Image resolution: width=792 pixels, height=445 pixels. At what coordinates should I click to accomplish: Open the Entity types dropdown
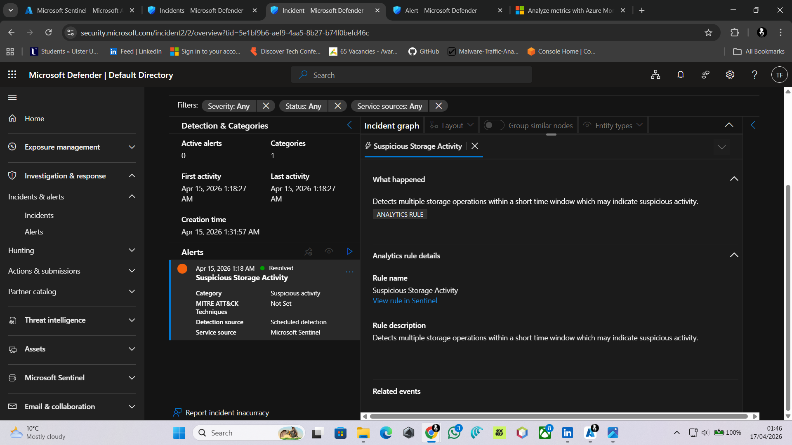pos(613,125)
